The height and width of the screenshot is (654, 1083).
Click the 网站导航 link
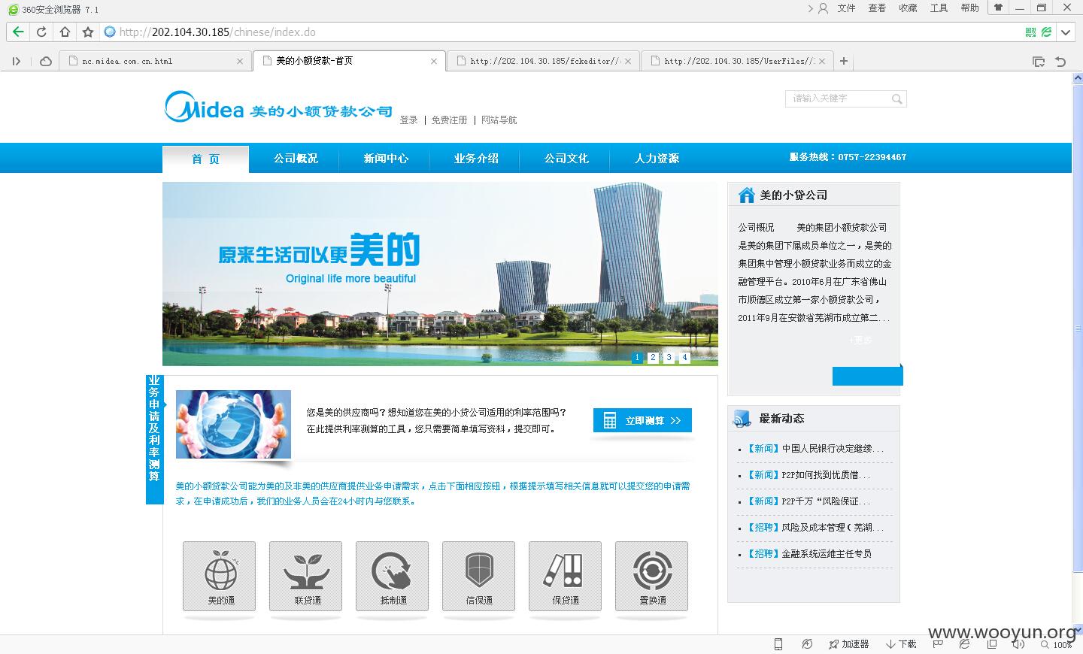[x=499, y=120]
